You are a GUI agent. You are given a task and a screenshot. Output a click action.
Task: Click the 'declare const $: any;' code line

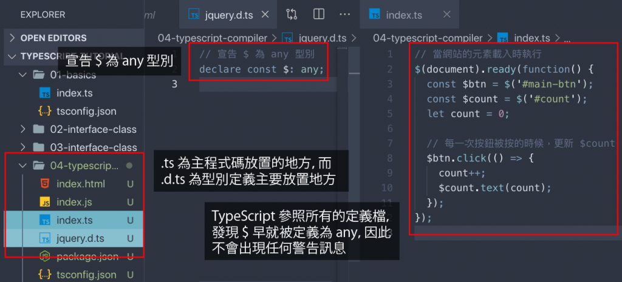click(261, 69)
